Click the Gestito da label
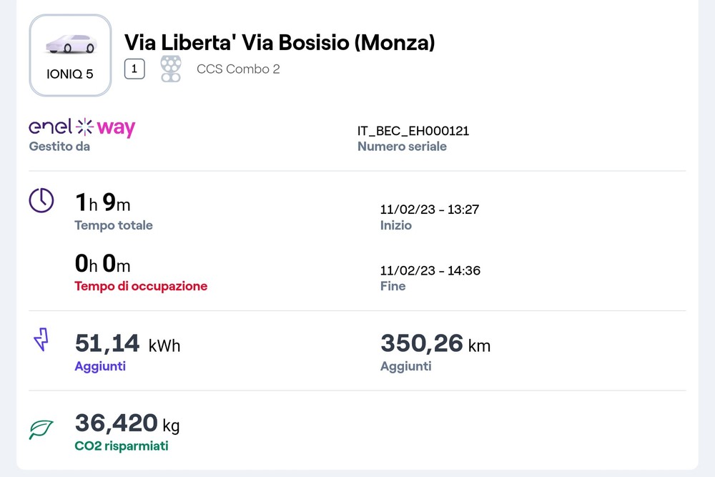Screen dimensions: 715x477 (x=59, y=147)
